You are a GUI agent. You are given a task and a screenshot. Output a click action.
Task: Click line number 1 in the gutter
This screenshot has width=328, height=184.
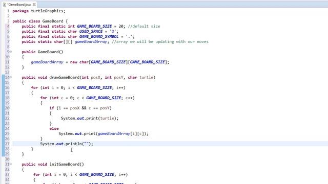click(x=8, y=11)
